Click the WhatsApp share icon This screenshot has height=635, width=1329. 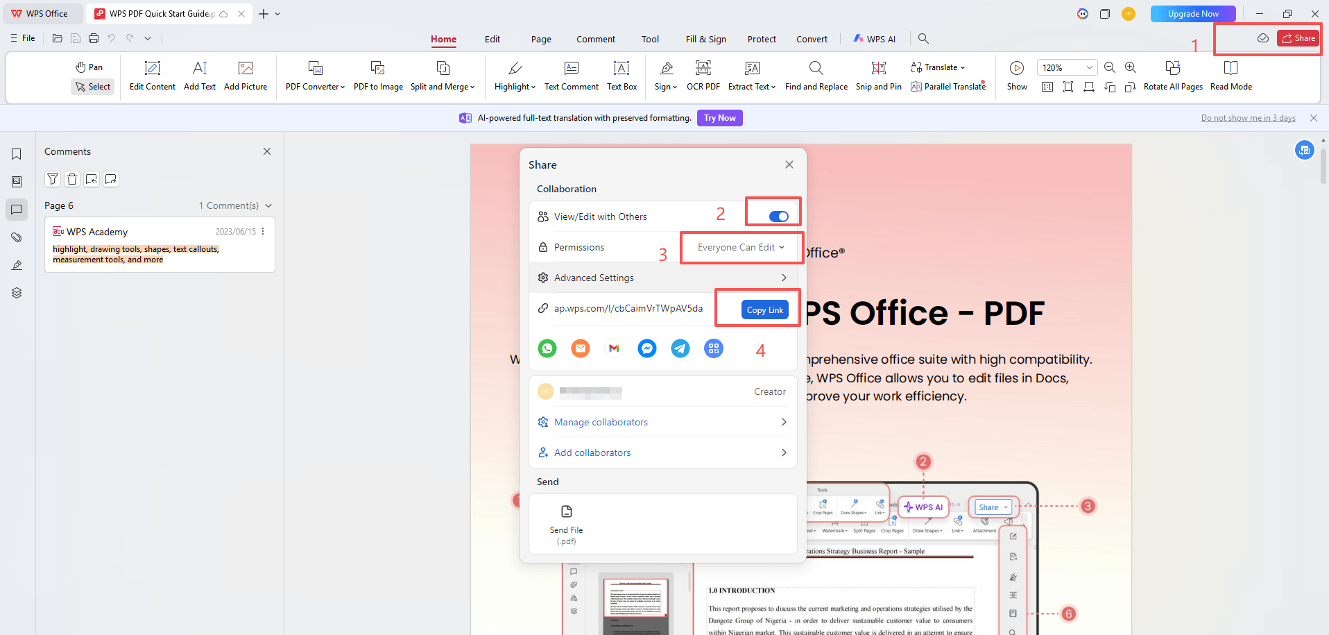point(547,348)
